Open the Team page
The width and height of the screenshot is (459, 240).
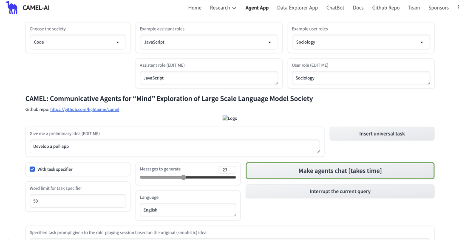[414, 8]
